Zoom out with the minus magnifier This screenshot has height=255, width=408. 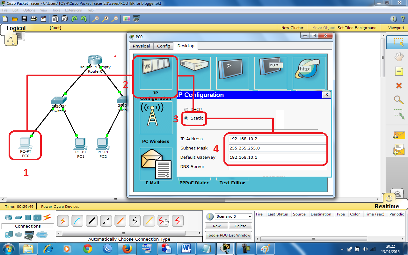pyautogui.click(x=114, y=19)
